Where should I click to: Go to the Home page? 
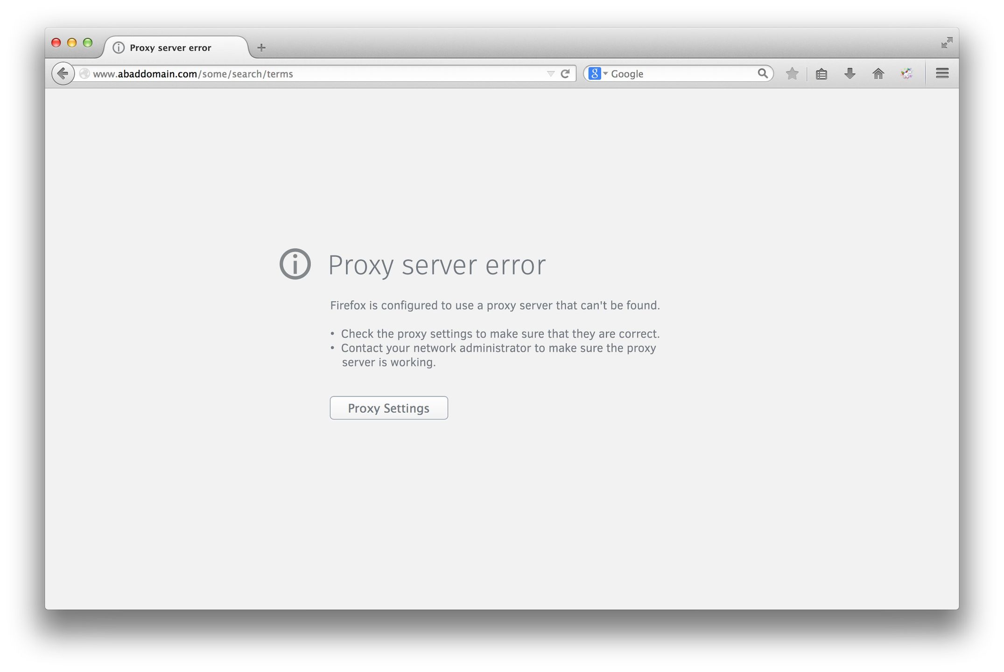click(x=878, y=74)
